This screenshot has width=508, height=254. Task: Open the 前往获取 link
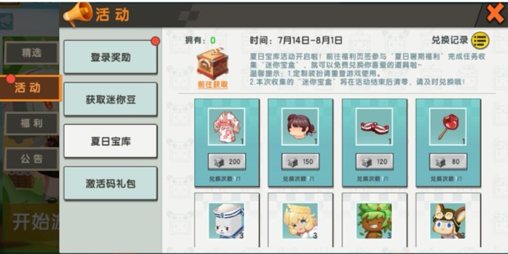(213, 84)
